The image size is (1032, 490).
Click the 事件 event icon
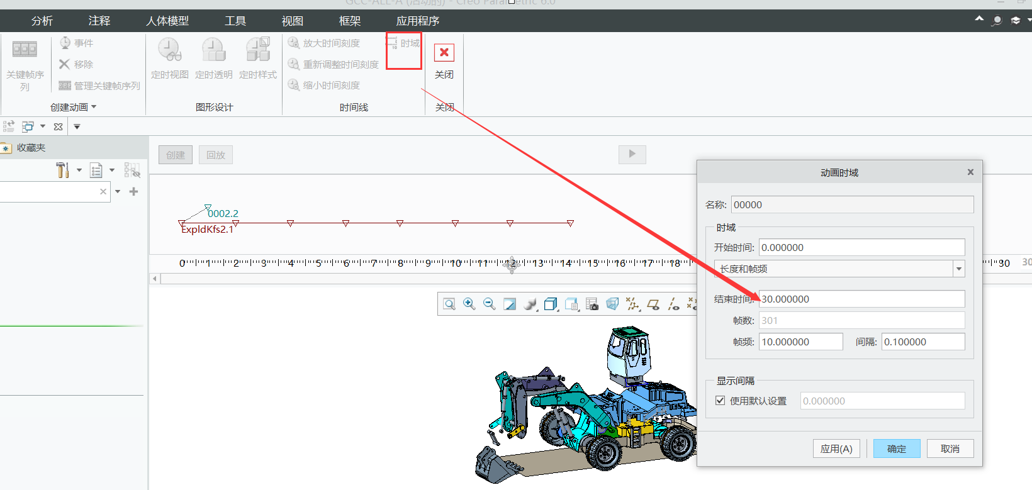[65, 43]
